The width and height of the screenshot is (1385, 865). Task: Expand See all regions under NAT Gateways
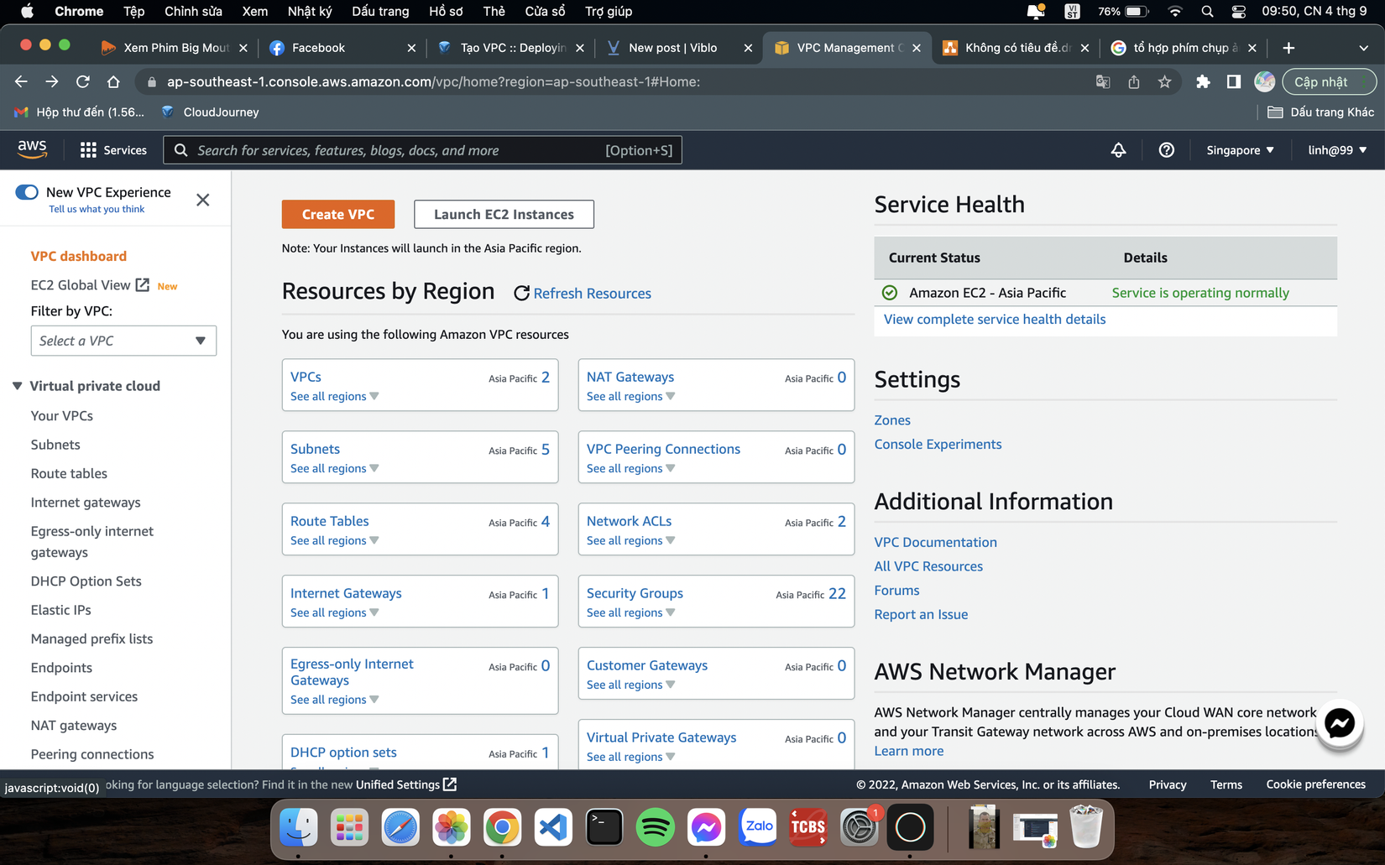pos(630,396)
